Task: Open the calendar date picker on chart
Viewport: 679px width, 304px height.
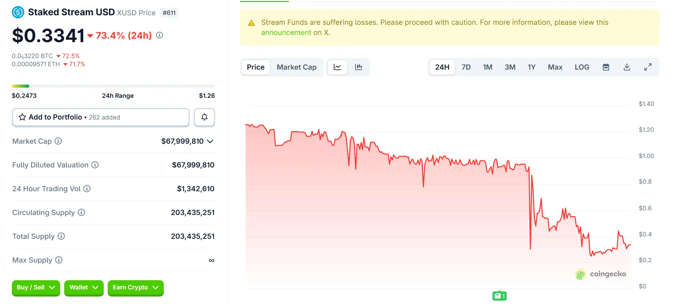Action: [x=606, y=67]
